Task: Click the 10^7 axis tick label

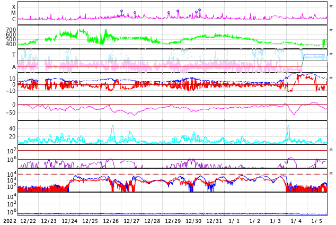Action: coord(12,151)
